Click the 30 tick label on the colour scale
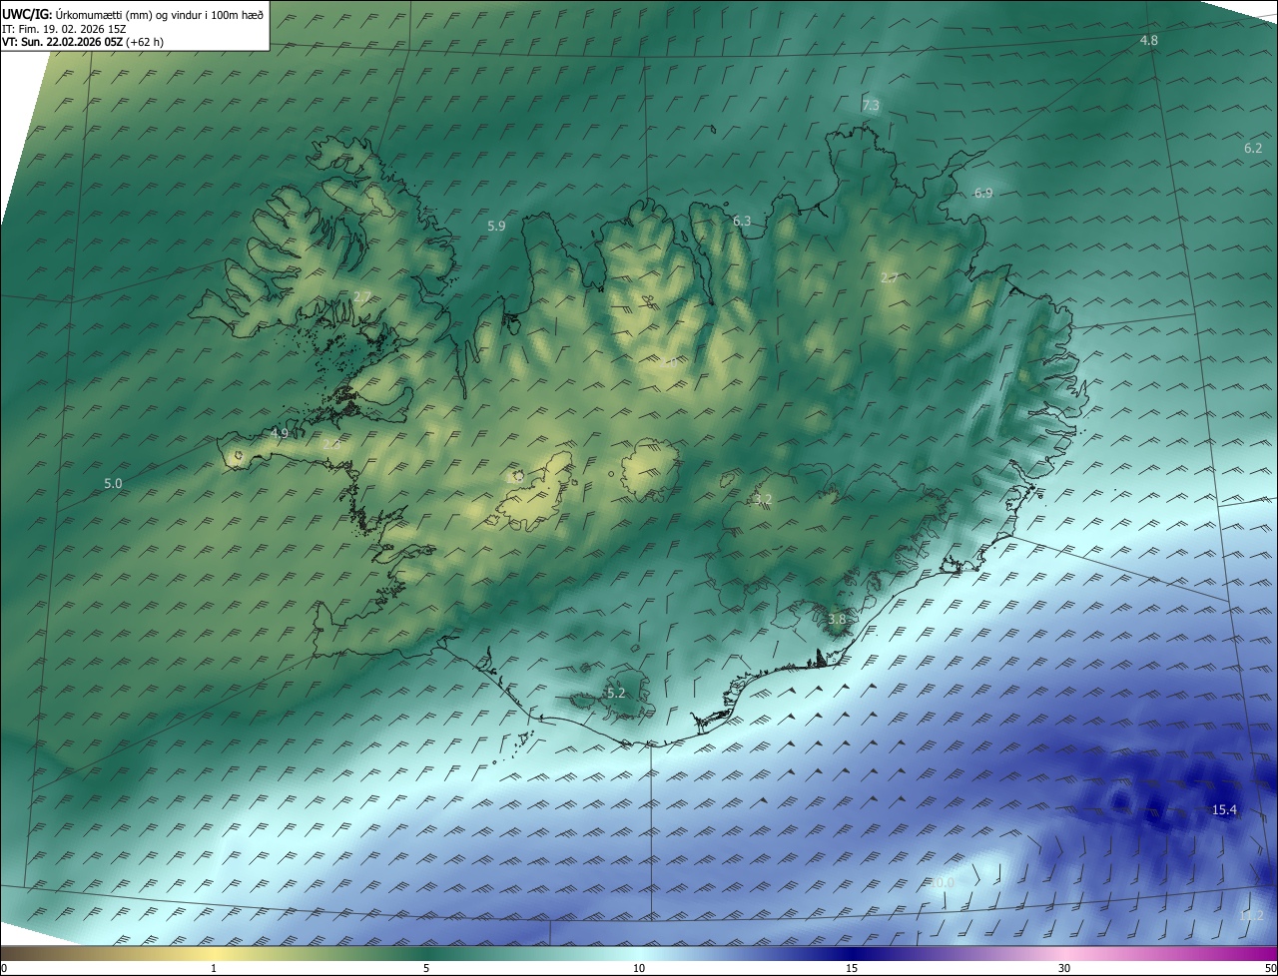1278x976 pixels. point(1064,968)
